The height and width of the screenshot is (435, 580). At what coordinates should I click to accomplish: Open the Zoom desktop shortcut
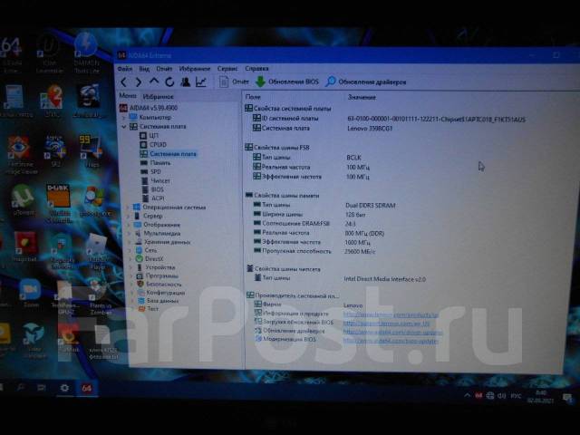(31, 294)
